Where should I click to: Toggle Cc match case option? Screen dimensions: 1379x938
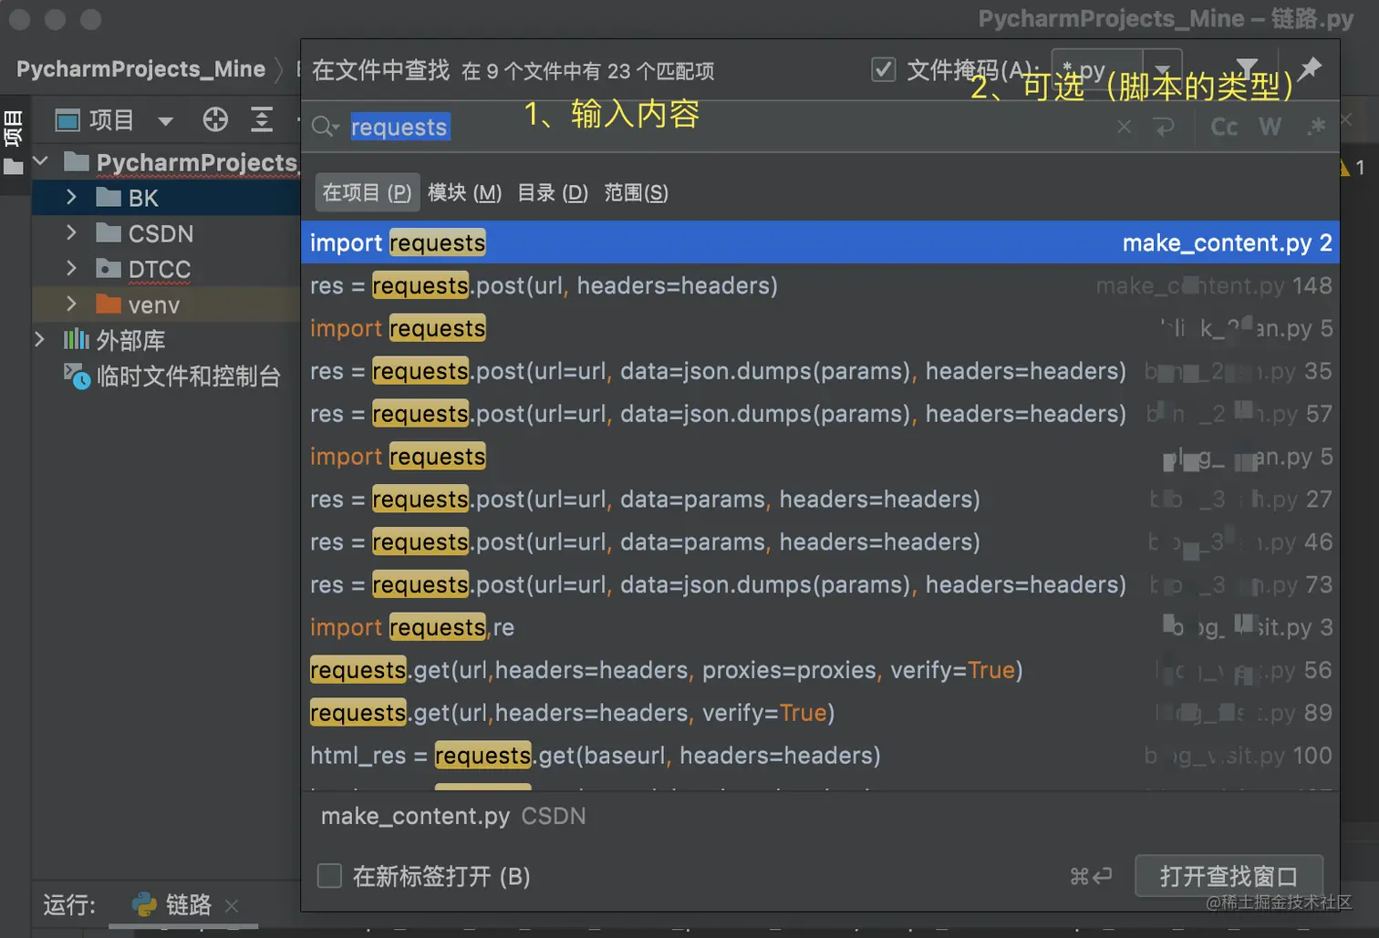pyautogui.click(x=1224, y=127)
